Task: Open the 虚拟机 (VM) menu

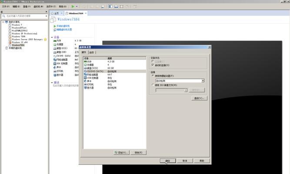Action: point(38,7)
